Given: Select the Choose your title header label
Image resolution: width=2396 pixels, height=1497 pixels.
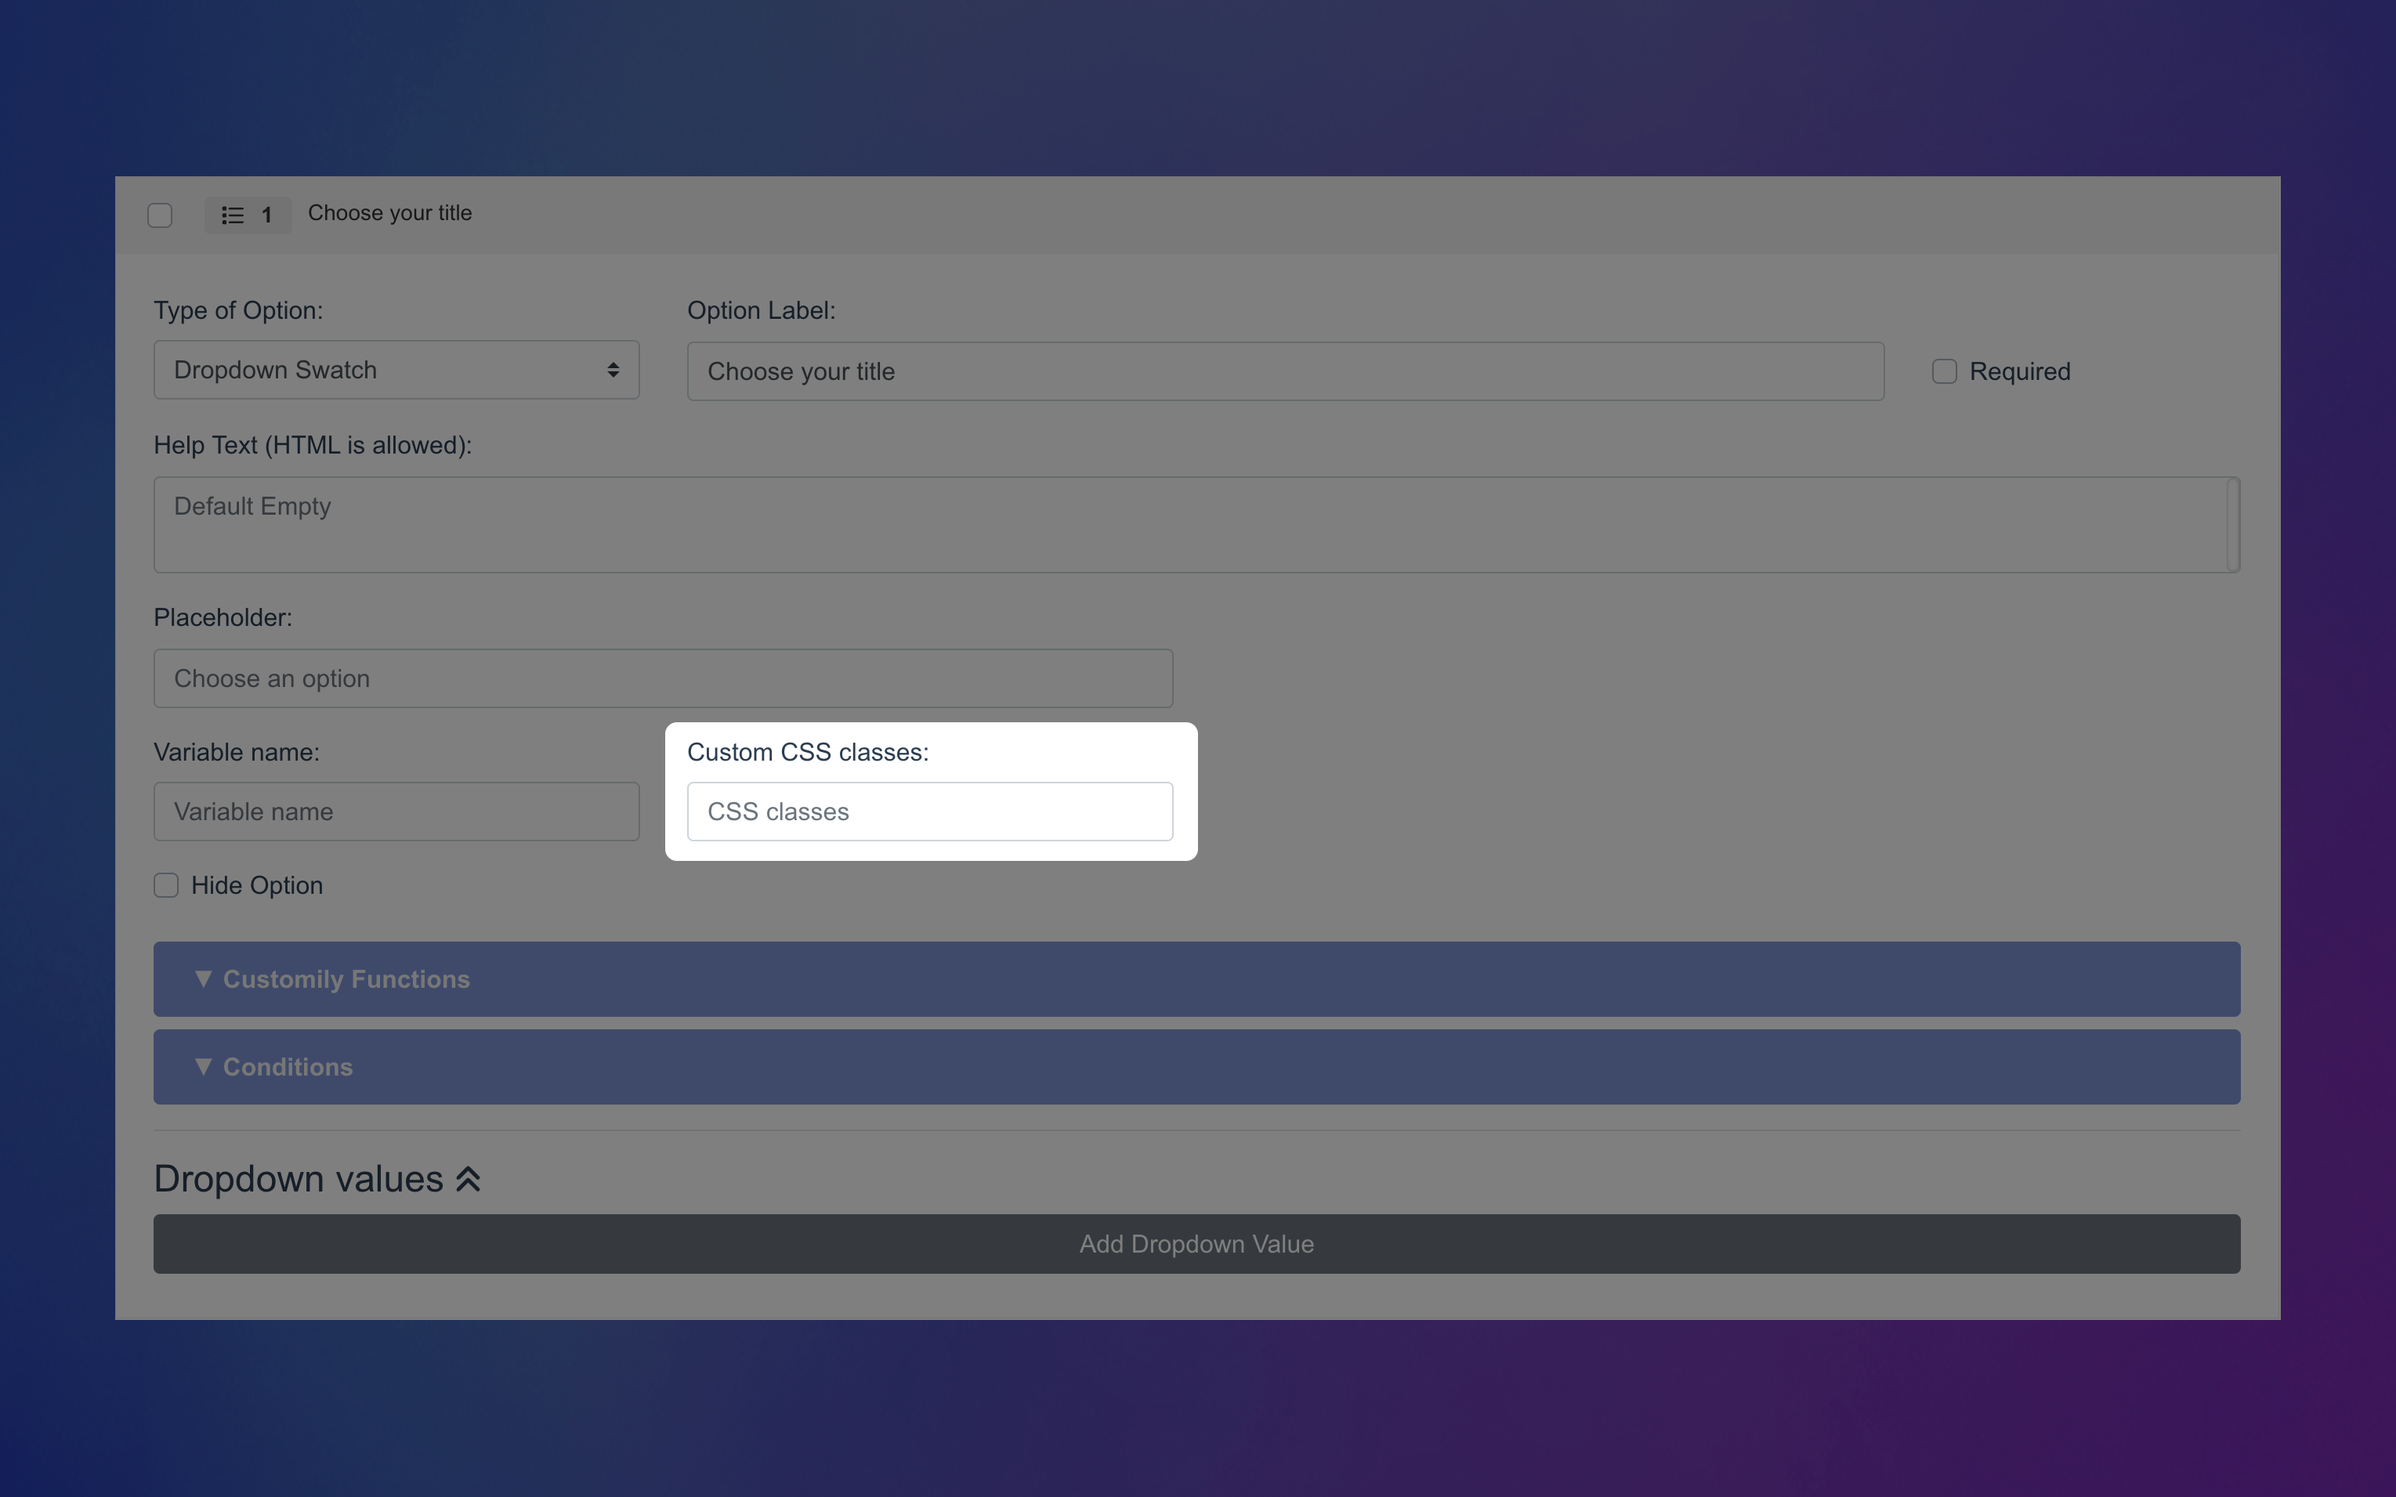Looking at the screenshot, I should pyautogui.click(x=389, y=213).
